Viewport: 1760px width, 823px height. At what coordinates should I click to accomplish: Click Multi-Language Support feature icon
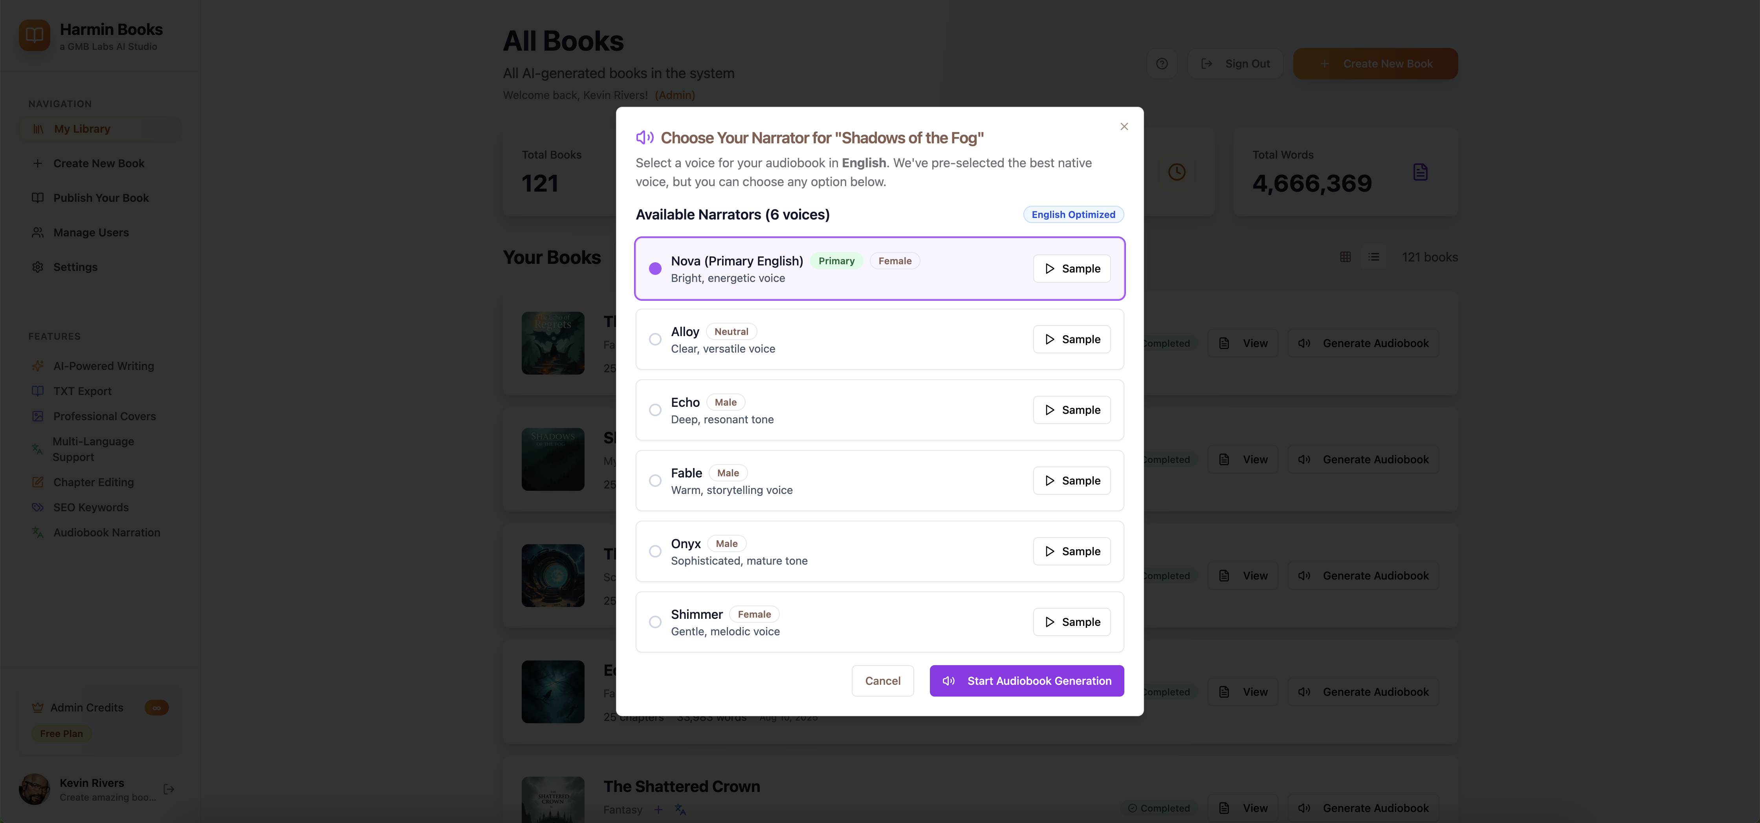(x=38, y=450)
